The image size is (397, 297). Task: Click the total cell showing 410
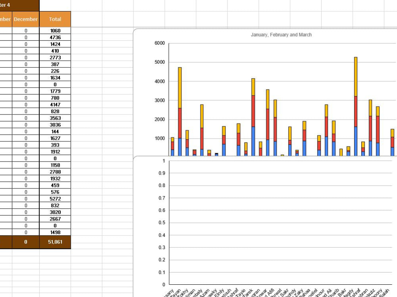(55, 51)
